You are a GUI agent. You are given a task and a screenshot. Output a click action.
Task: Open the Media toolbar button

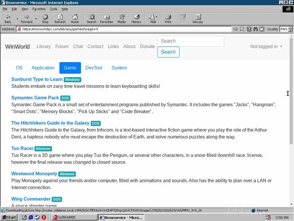pyautogui.click(x=121, y=19)
